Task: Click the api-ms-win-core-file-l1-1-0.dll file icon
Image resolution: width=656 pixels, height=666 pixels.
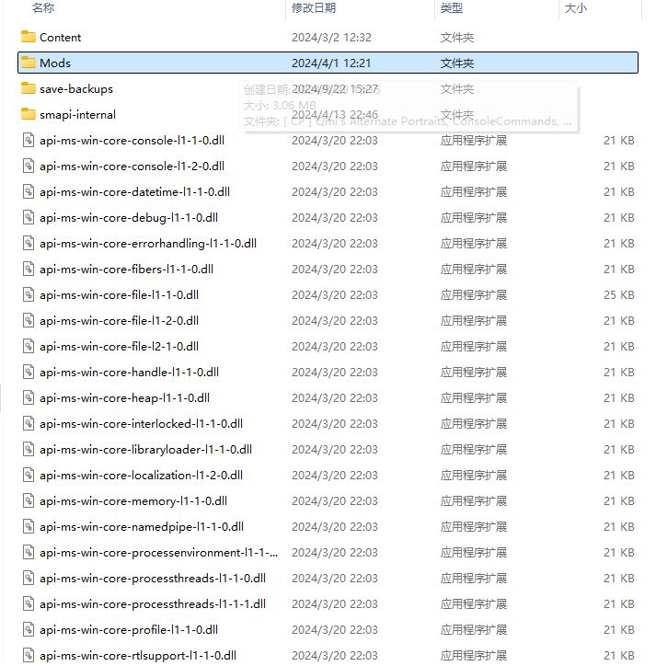Action: [29, 294]
